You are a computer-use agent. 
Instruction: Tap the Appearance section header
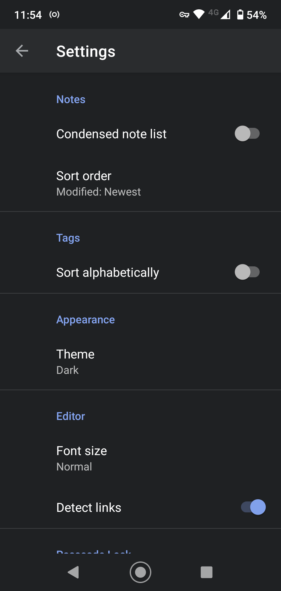[x=86, y=320]
